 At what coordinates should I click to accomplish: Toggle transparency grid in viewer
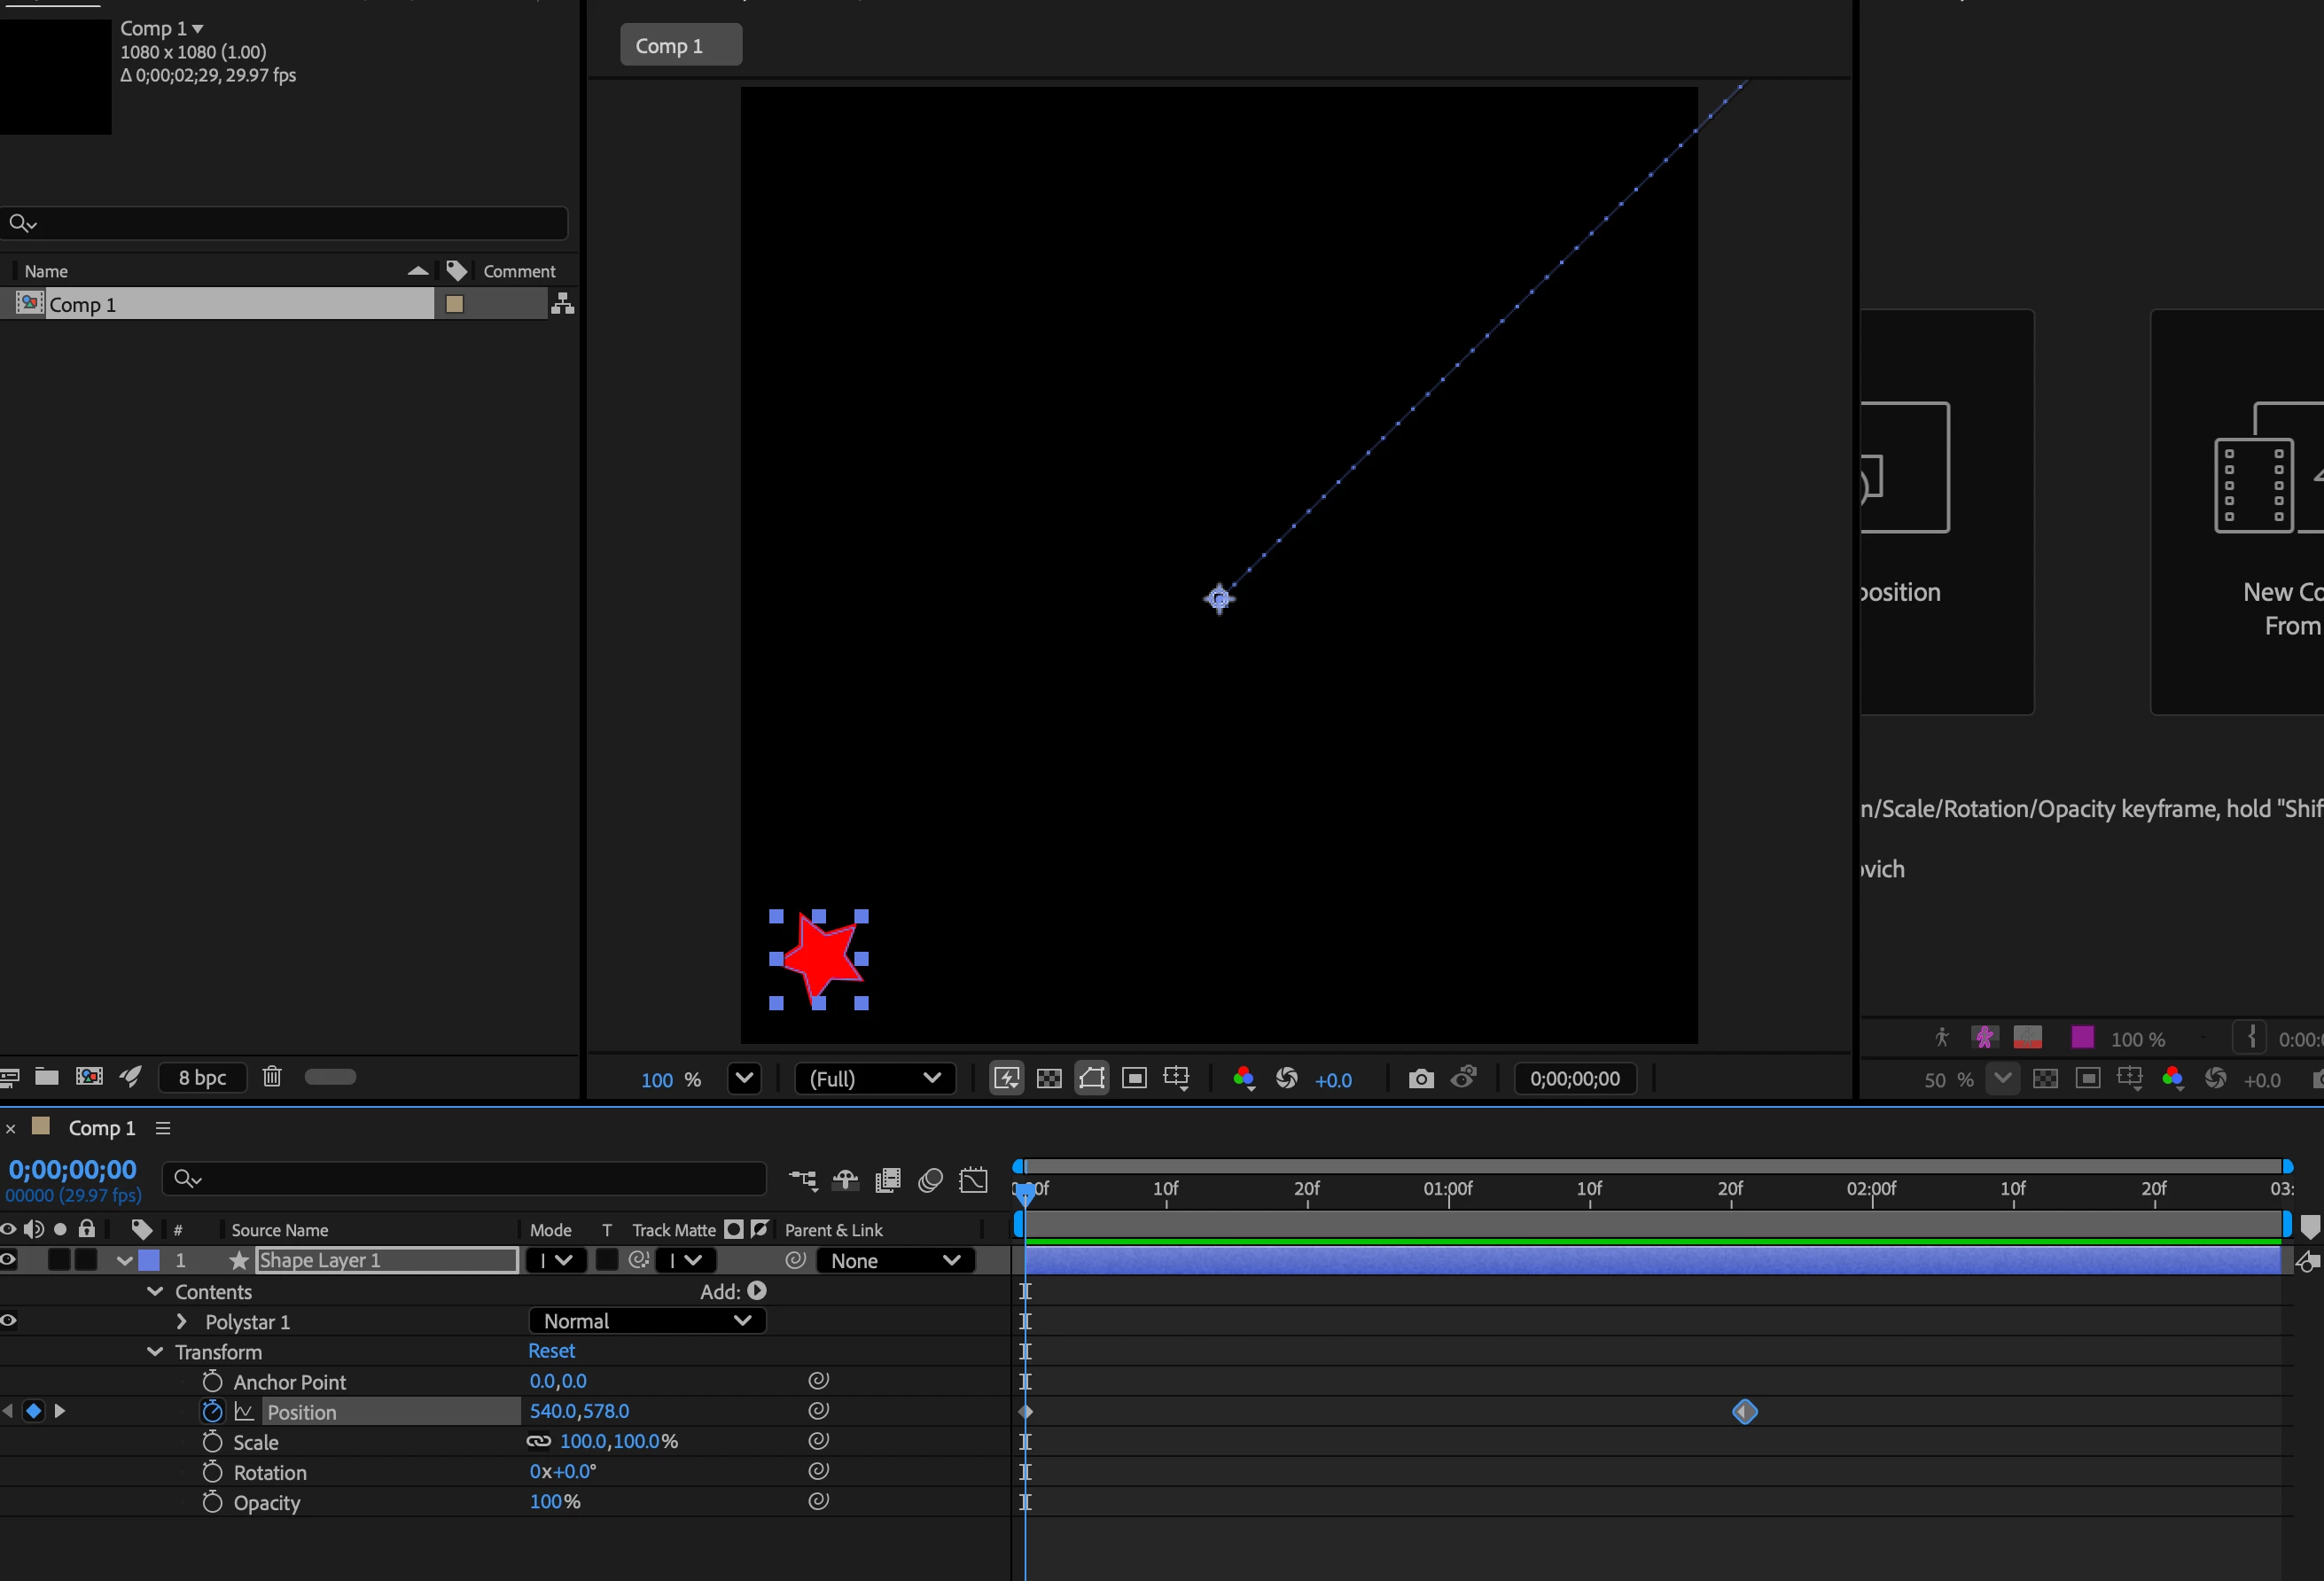tap(1049, 1079)
